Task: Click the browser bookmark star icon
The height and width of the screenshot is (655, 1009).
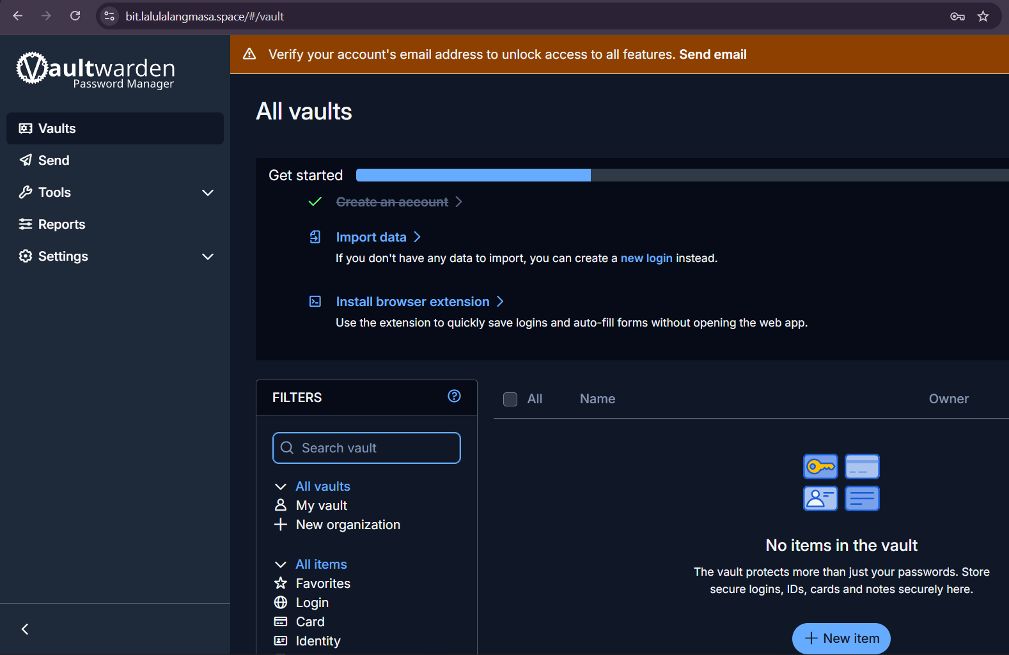Action: click(983, 17)
